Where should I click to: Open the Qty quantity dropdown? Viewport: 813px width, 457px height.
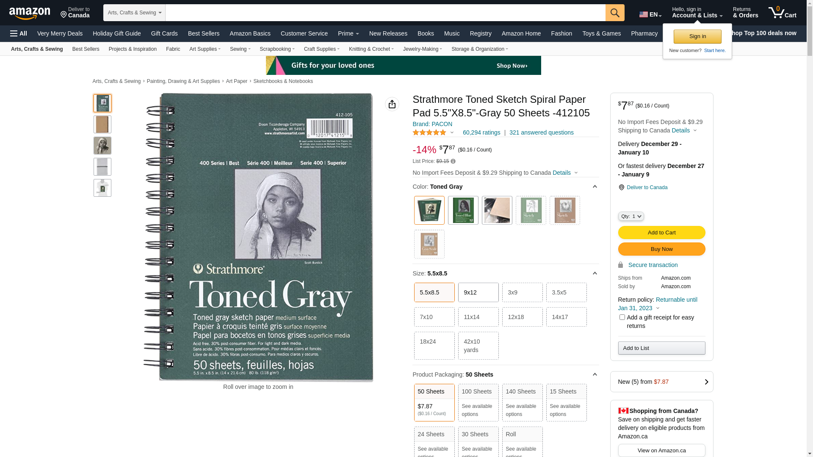point(631,216)
